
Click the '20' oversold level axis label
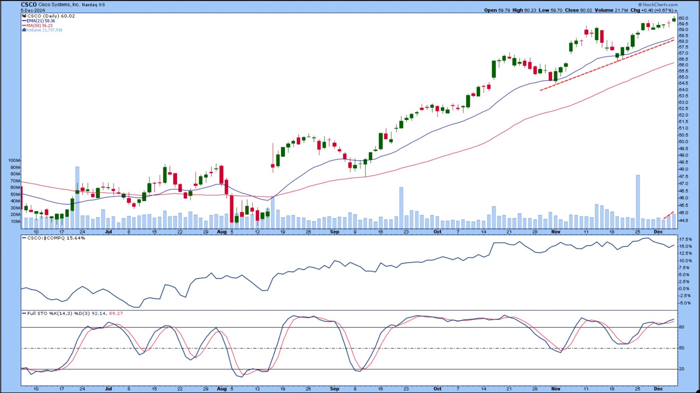click(x=682, y=369)
